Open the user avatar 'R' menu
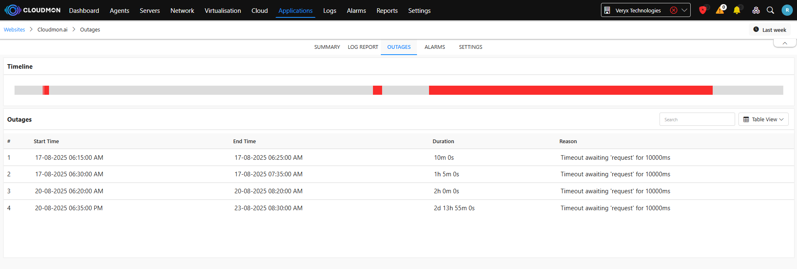This screenshot has height=269, width=797. (787, 10)
